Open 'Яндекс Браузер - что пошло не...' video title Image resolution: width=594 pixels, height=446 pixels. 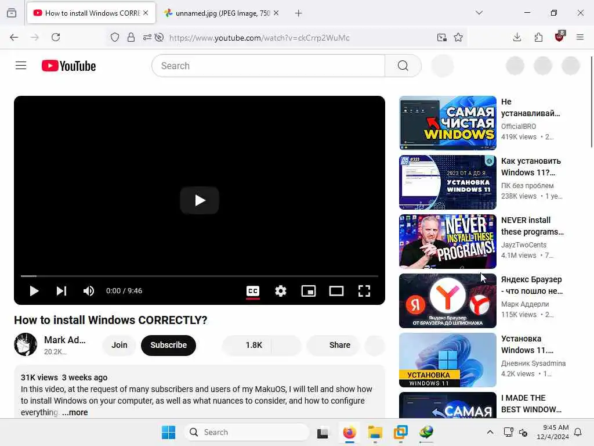click(x=532, y=285)
